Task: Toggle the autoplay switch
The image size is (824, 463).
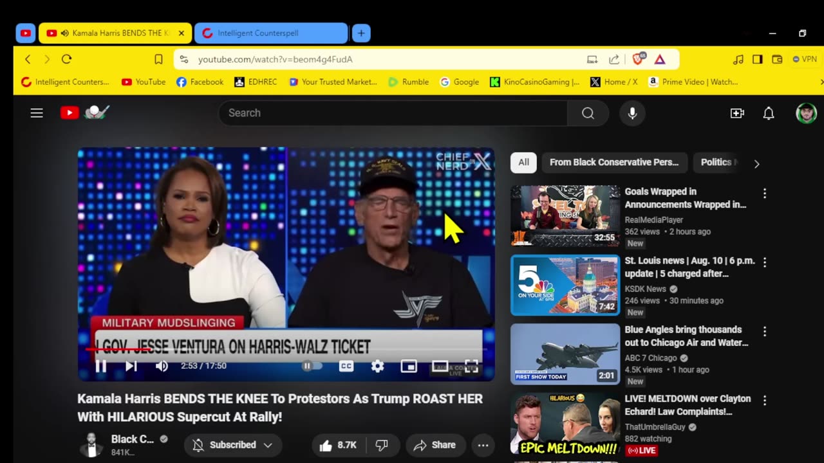Action: point(312,366)
